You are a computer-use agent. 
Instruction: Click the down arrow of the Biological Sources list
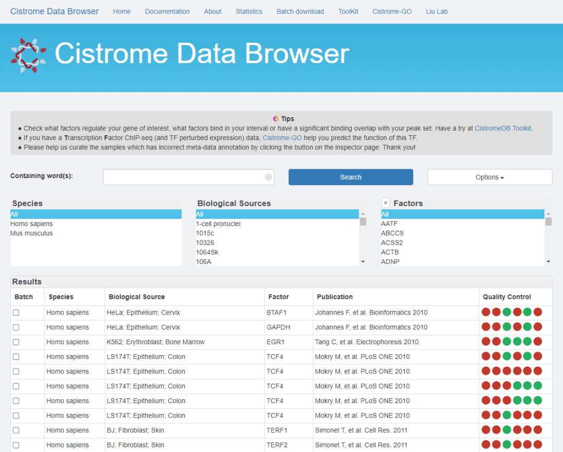(363, 261)
